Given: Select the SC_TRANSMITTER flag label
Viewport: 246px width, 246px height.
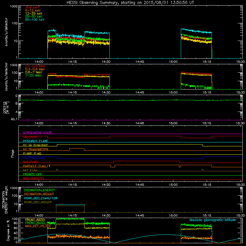Looking at the screenshot, I should 36,149.
